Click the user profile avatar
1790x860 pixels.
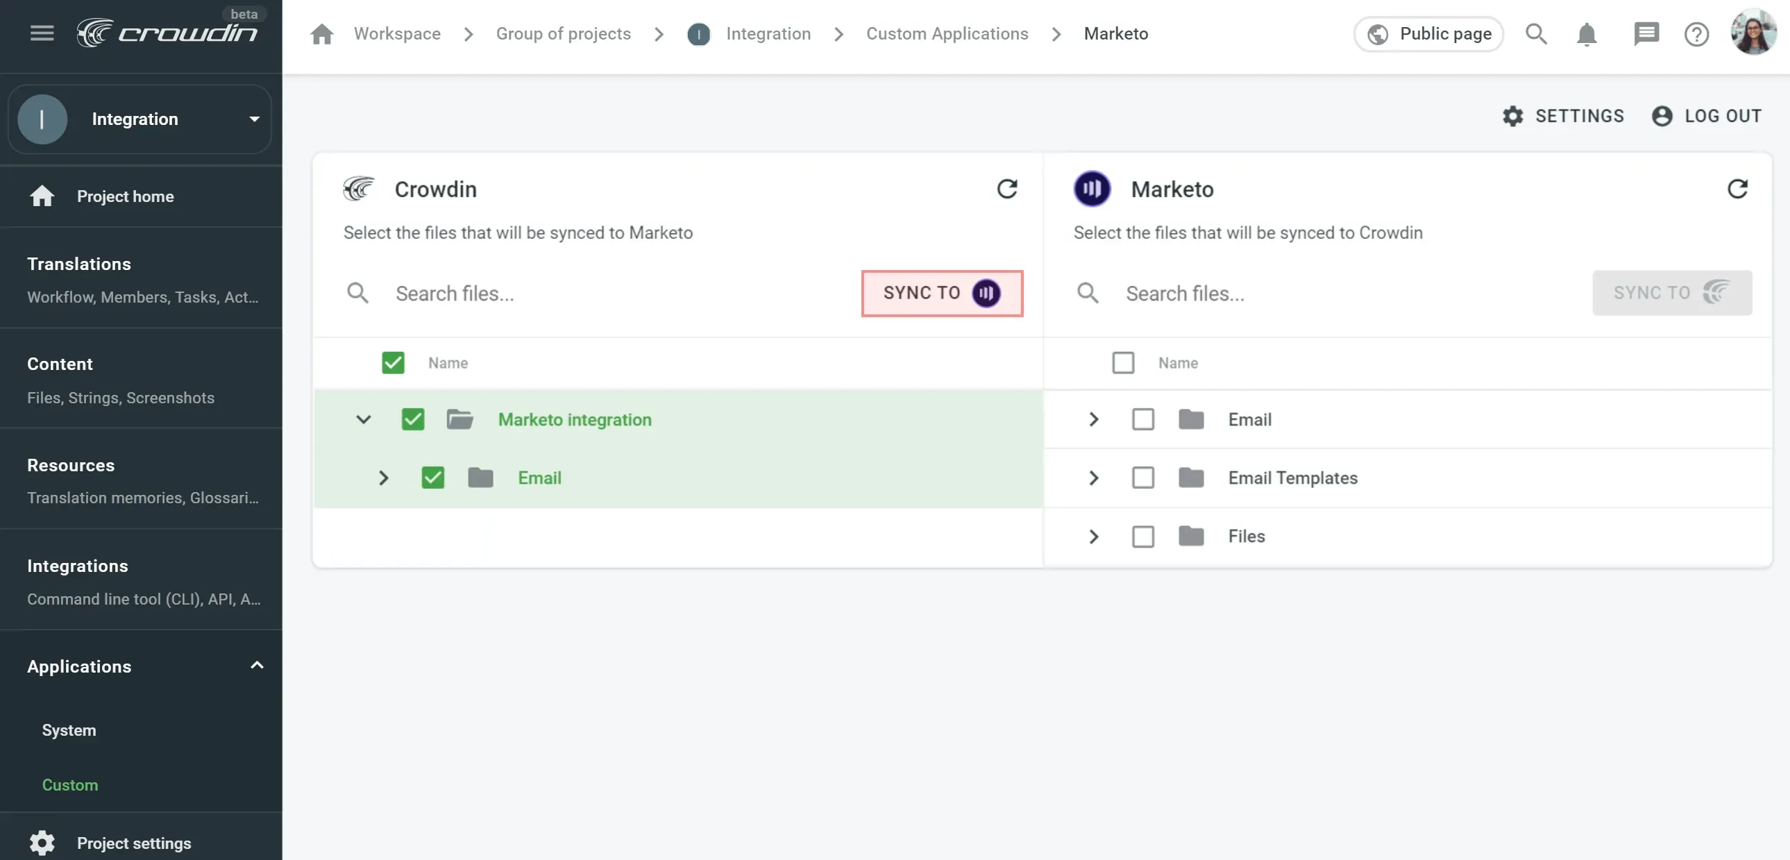(1754, 33)
